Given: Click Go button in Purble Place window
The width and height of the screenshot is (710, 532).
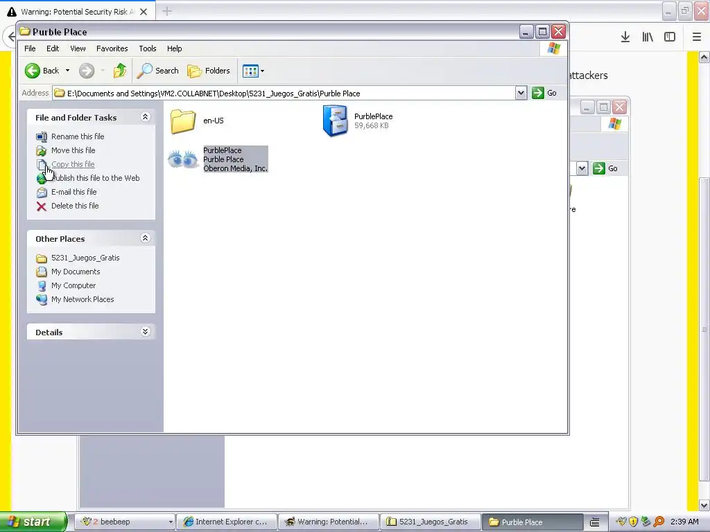Looking at the screenshot, I should point(545,93).
